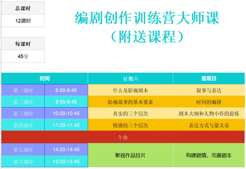
Task: Select the 时间 column header
Action: 45,78
